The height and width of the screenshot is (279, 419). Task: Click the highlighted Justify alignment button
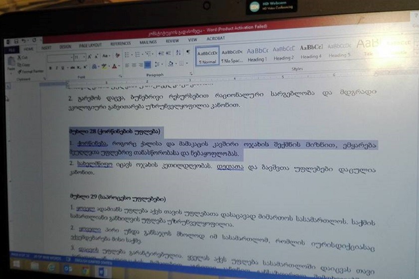pos(148,65)
